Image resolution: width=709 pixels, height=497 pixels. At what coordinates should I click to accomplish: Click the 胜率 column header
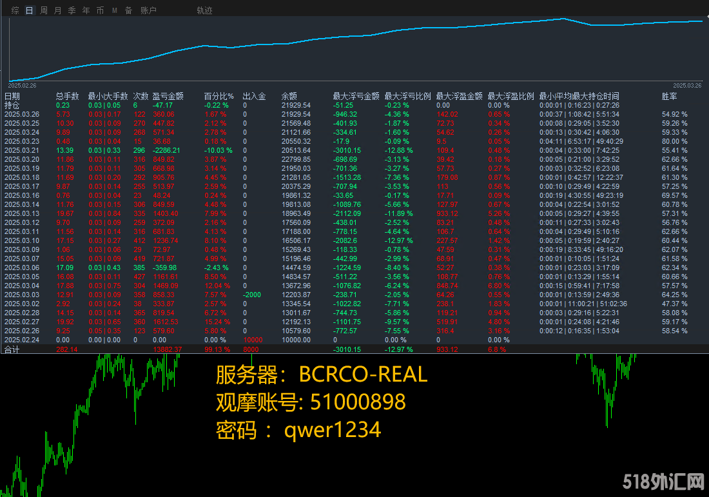click(x=669, y=96)
